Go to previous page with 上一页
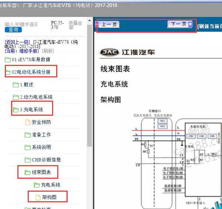The image size is (222, 209). click(x=109, y=25)
